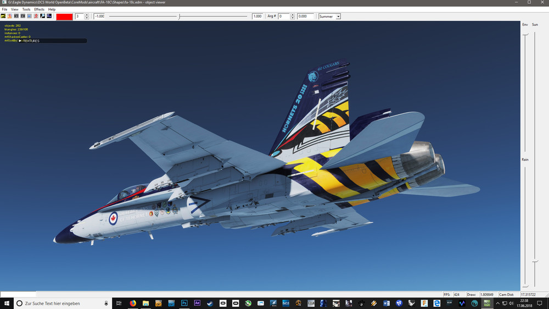The image size is (549, 309).
Task: Click the Cam Dist value 17.315722
Action: click(528, 295)
